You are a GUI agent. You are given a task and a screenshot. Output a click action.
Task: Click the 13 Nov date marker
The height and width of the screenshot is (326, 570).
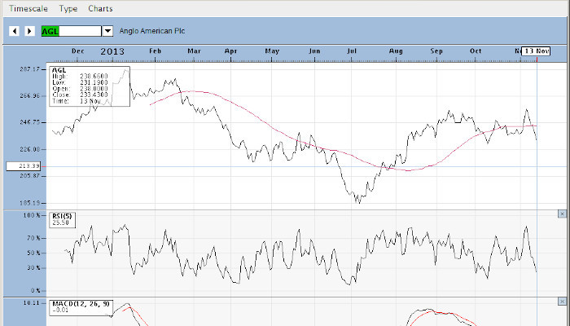click(x=537, y=51)
